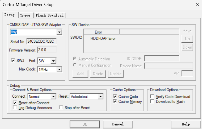Image resolution: width=202 pixels, height=129 pixels.
Task: Toggle Cache Memory checkbox
Action: click(x=115, y=102)
